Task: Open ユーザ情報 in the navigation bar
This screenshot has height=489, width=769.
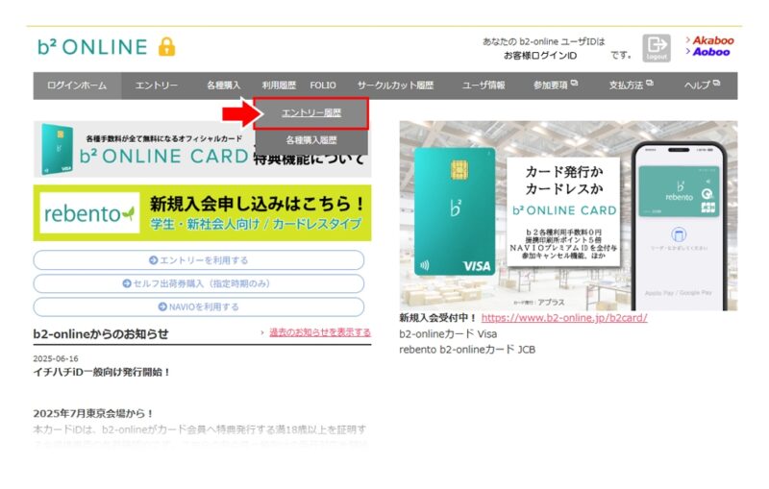Action: [x=484, y=86]
